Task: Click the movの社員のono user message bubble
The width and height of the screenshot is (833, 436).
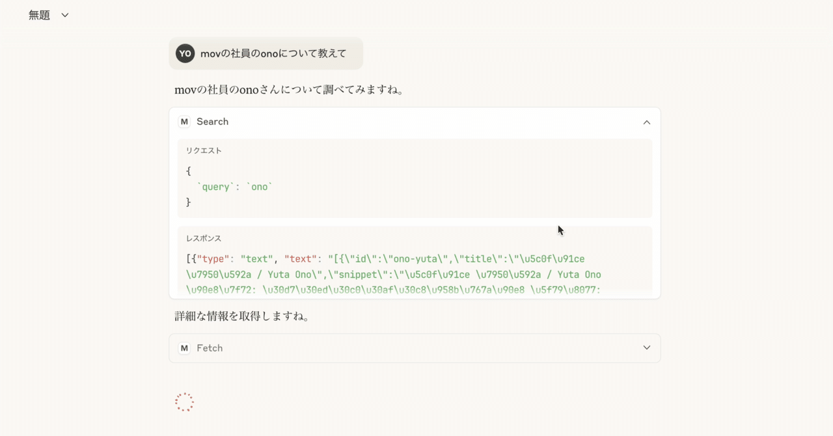Action: [x=273, y=53]
